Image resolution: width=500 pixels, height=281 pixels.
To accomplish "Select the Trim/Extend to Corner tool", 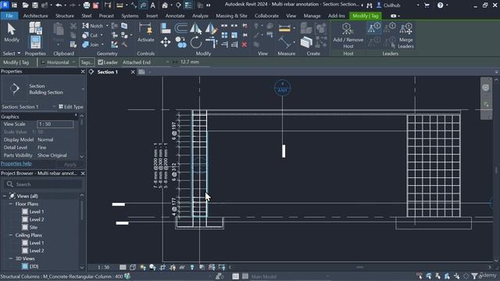I will point(211,42).
